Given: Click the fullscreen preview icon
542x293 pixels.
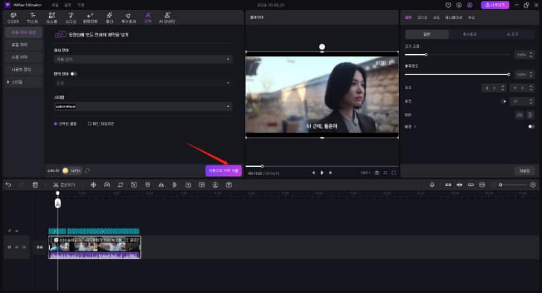Looking at the screenshot, I should [x=394, y=173].
